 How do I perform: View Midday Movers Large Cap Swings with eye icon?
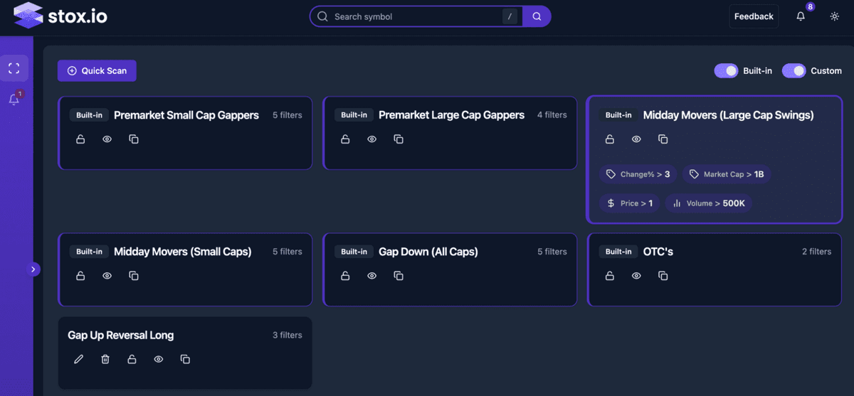(x=636, y=139)
